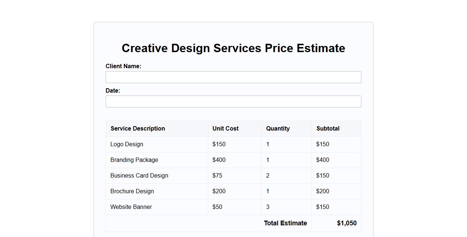Select the Logo Design row label
The width and height of the screenshot is (467, 237).
[127, 144]
